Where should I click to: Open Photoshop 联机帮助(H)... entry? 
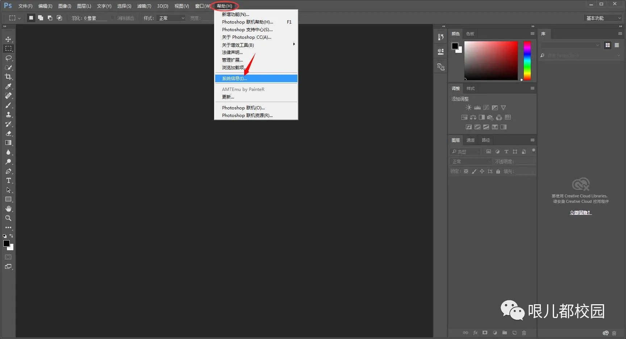[x=256, y=22]
